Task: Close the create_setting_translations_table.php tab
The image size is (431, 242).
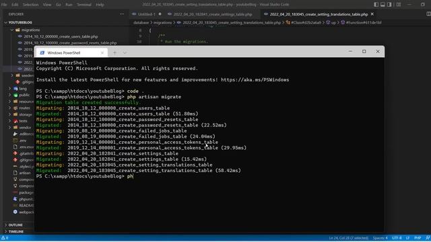Action: [x=372, y=14]
